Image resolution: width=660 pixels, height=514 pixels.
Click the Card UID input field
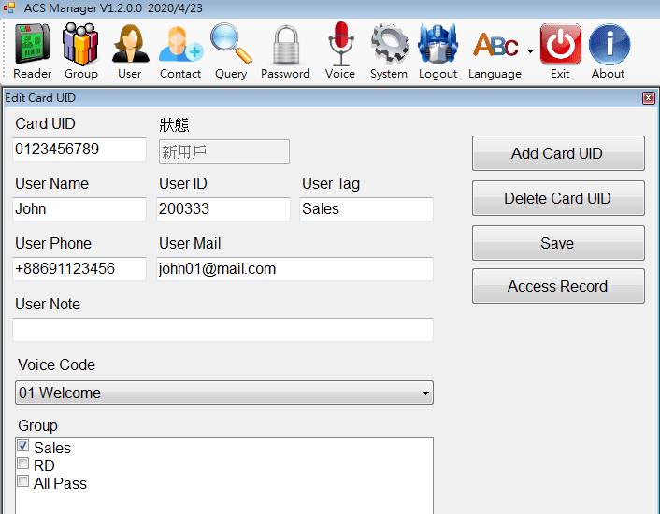click(x=79, y=150)
